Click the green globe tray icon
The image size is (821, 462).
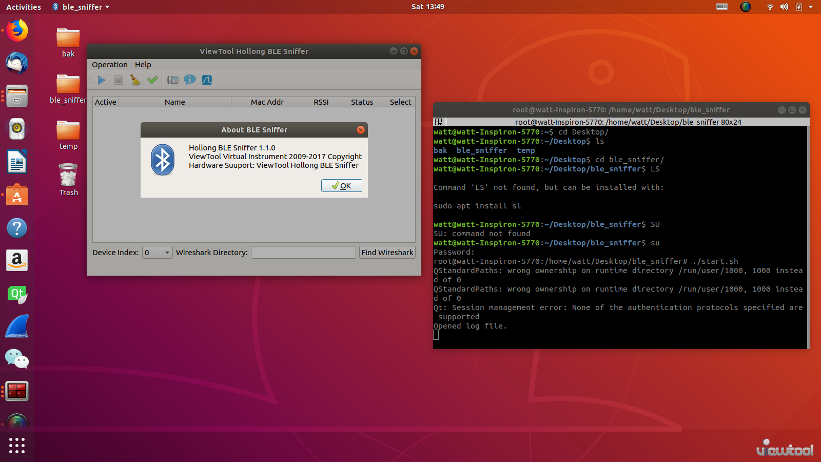[x=746, y=7]
